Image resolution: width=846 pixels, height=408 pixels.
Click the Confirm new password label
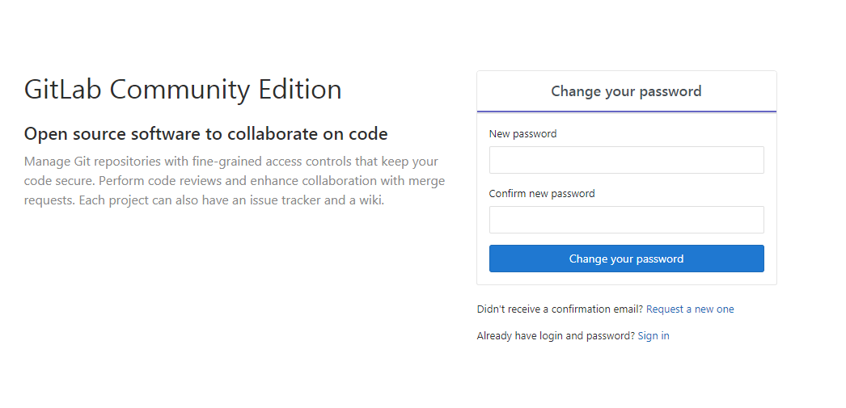(542, 193)
